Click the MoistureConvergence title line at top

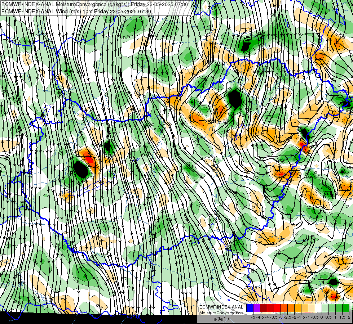click(94, 4)
